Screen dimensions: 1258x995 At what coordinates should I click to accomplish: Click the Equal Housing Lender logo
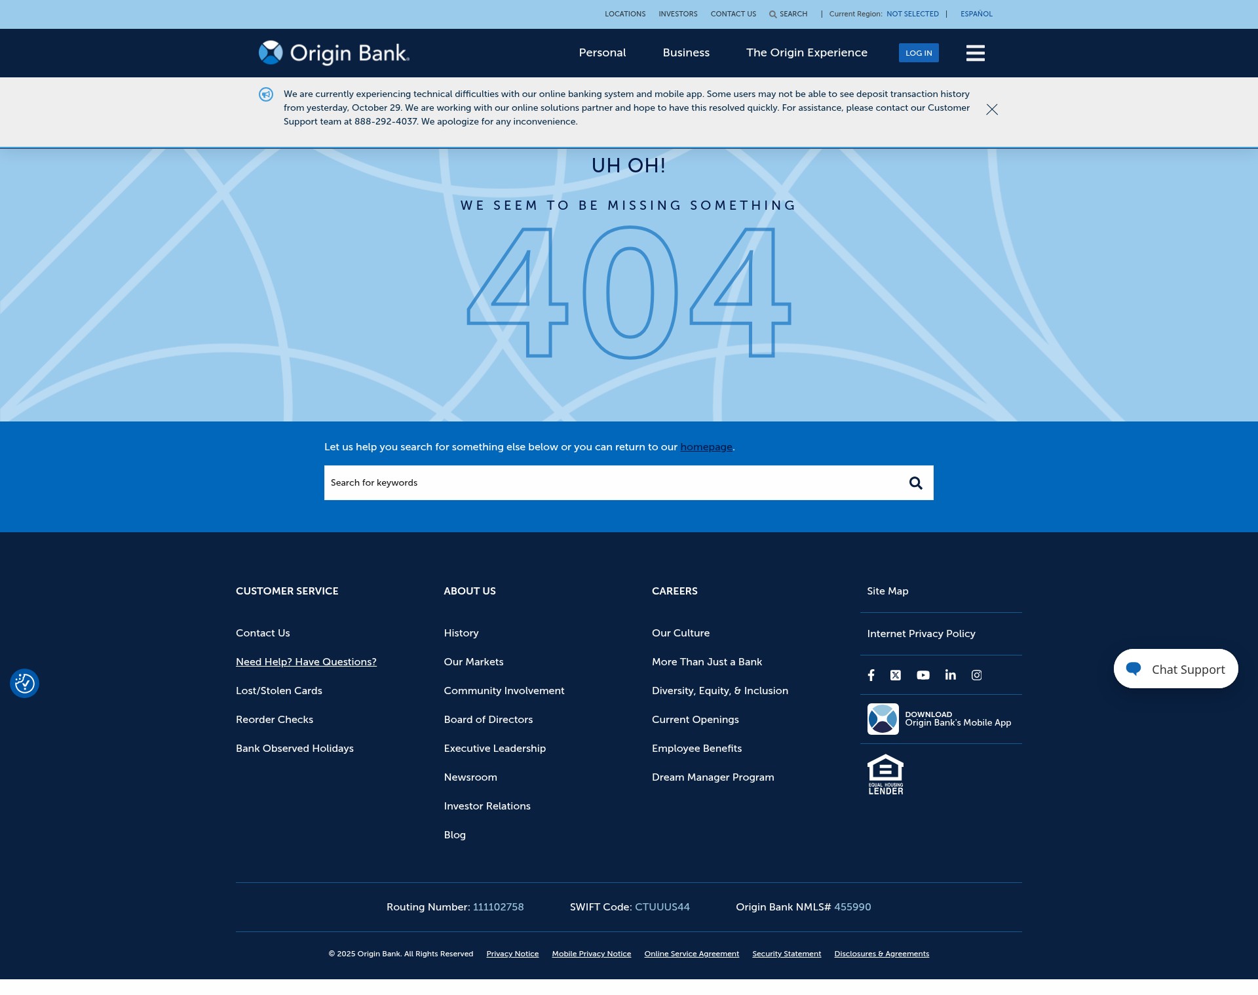pos(885,775)
